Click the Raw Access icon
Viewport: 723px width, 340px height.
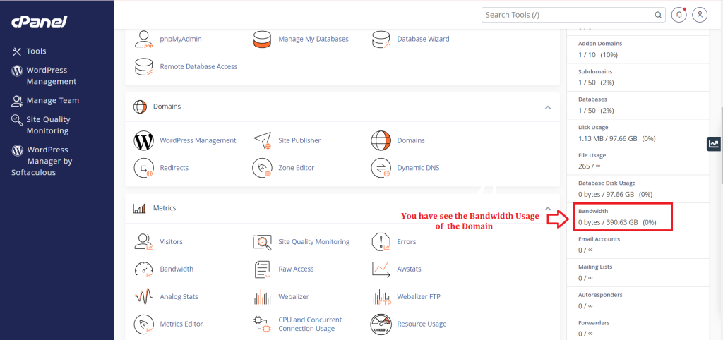click(x=263, y=269)
